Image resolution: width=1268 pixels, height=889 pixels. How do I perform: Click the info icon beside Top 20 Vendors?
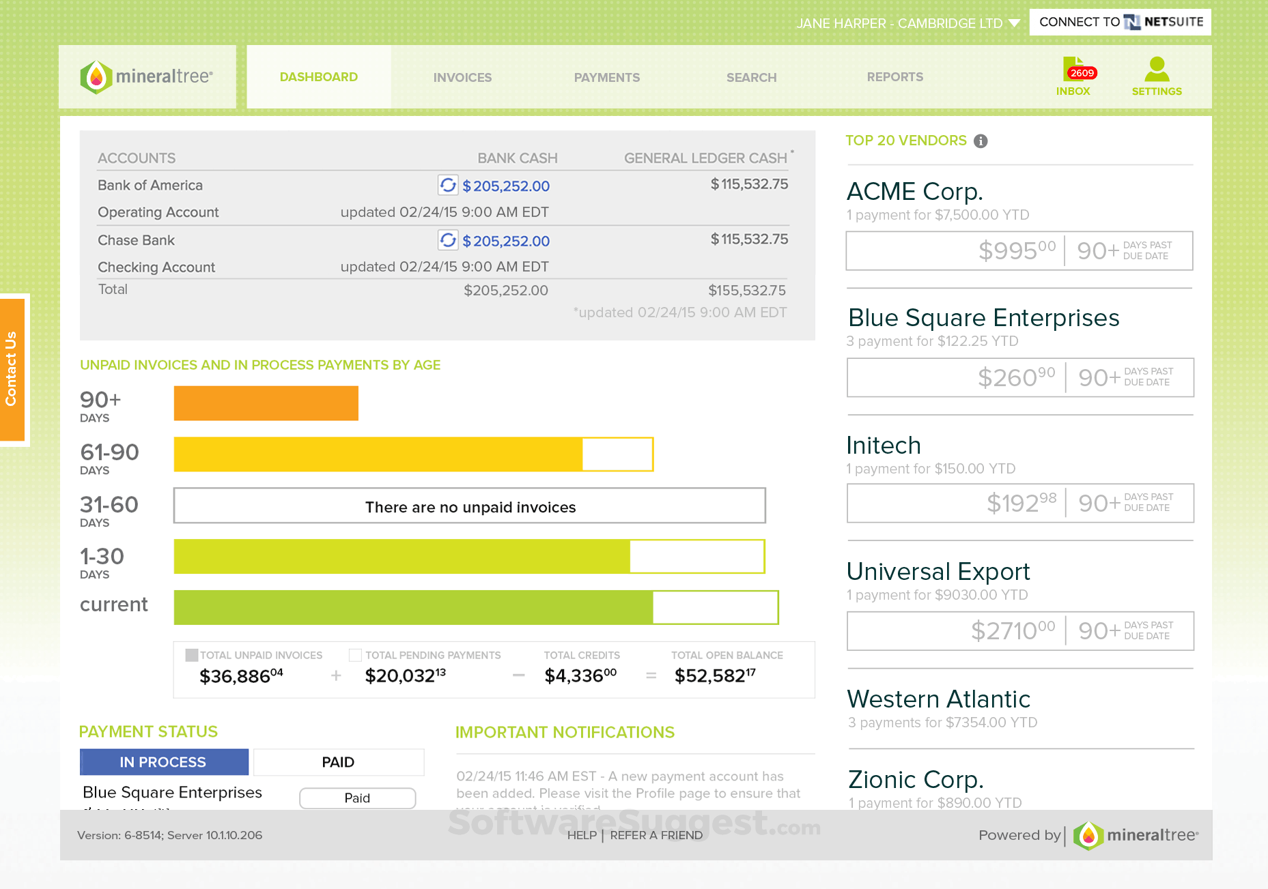click(981, 141)
